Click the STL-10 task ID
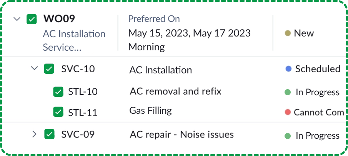Image resolution: width=348 pixels, height=156 pixels. tap(83, 92)
